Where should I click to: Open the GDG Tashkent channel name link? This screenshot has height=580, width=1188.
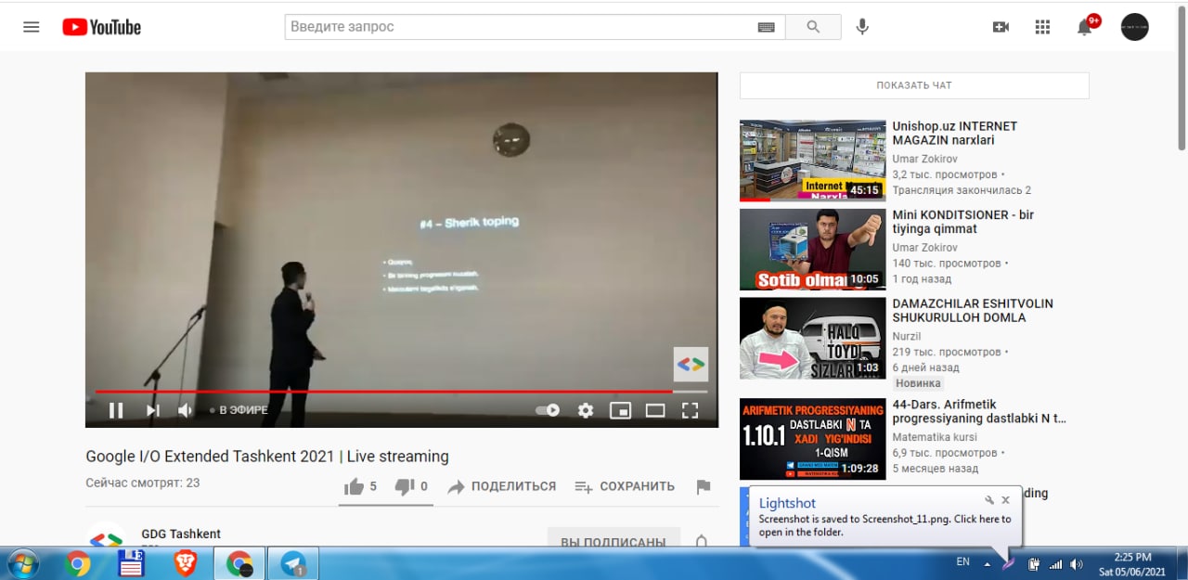click(181, 534)
